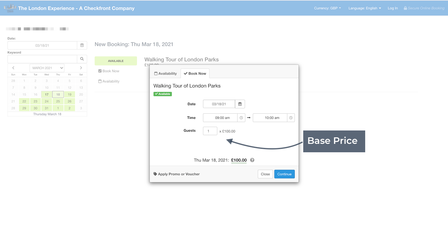Viewport: 448px width, 246px height.
Task: Select March 24 in the calendar
Action: click(x=47, y=101)
